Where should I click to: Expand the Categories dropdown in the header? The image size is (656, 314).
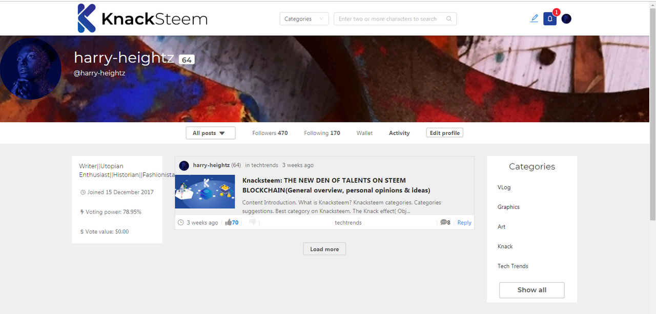[304, 19]
